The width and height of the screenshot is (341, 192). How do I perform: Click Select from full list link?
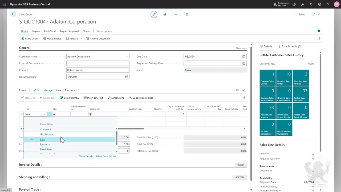(x=105, y=156)
